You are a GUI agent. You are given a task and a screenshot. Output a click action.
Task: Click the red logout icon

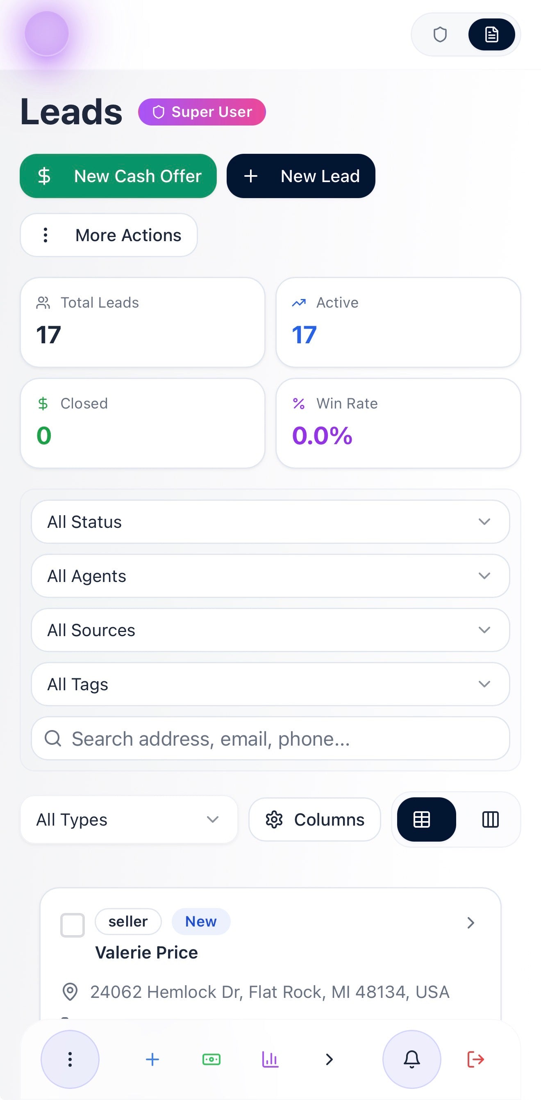pos(475,1059)
